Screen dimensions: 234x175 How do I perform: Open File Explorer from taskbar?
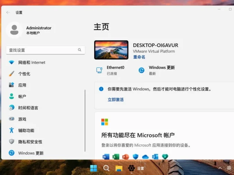119,168
